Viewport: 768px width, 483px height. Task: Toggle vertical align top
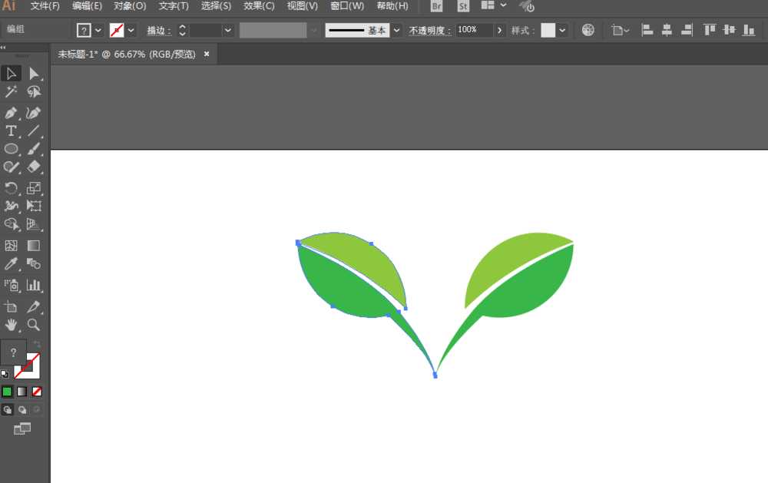click(708, 29)
